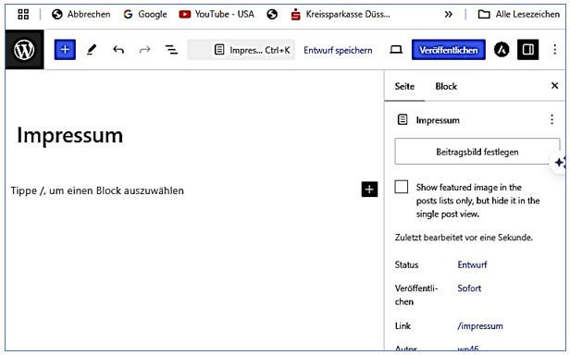Screen dimensions: 570x355
Task: Redo the last undone change
Action: (x=144, y=49)
